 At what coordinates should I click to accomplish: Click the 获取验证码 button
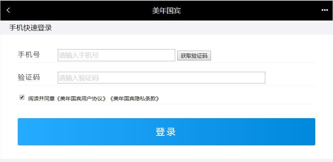[x=194, y=56]
